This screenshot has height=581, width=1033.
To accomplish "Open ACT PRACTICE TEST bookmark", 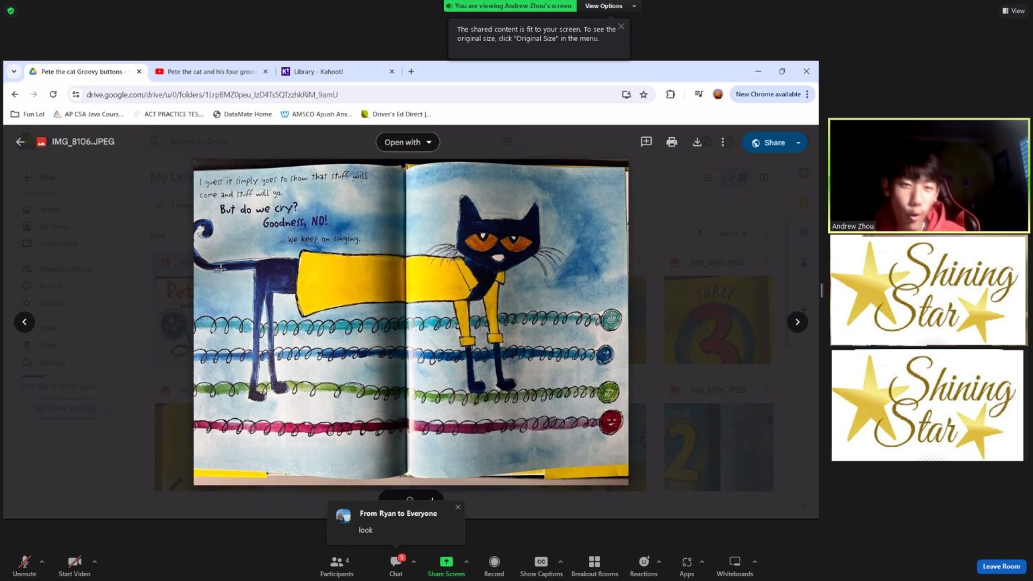I will coord(168,114).
